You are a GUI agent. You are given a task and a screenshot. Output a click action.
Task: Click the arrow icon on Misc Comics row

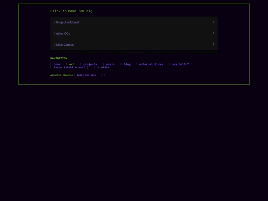click(213, 44)
